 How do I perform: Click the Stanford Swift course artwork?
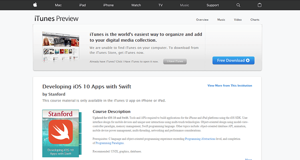(x=62, y=133)
